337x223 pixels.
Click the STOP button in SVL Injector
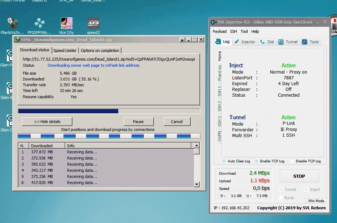tap(299, 176)
